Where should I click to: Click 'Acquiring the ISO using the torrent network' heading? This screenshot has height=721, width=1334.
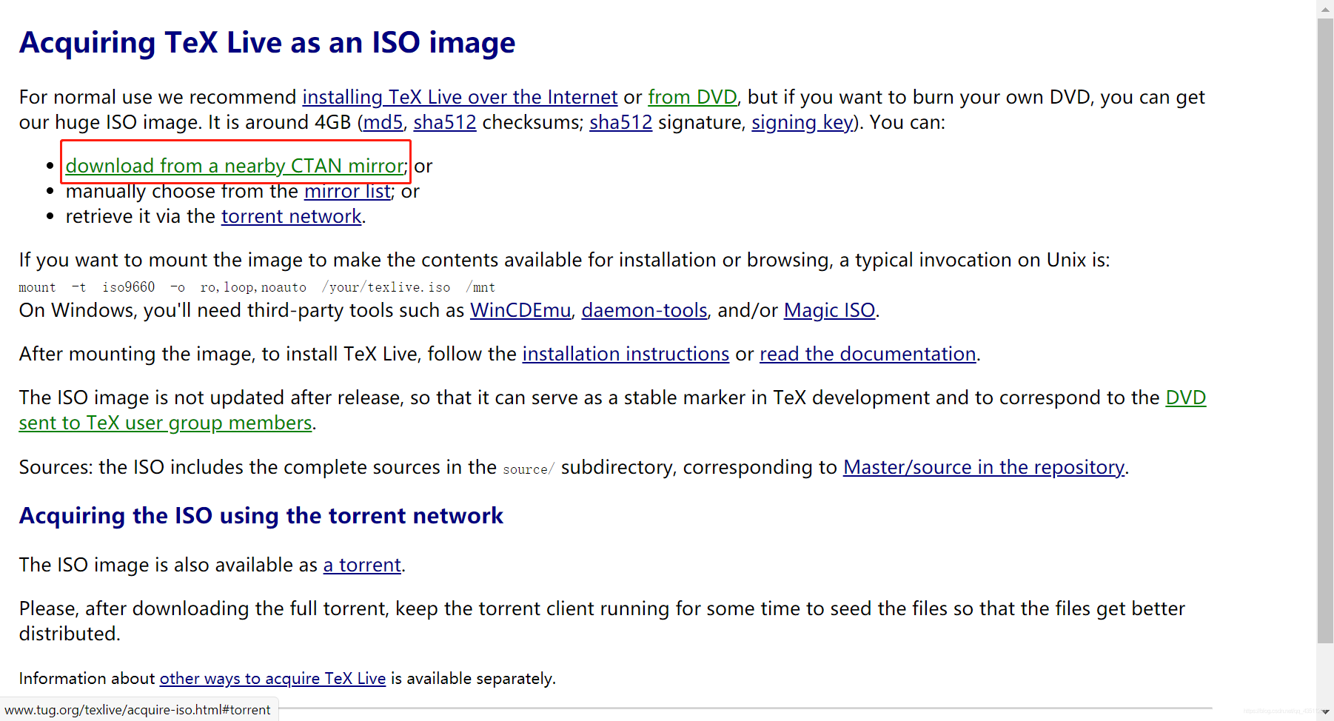[x=261, y=516]
